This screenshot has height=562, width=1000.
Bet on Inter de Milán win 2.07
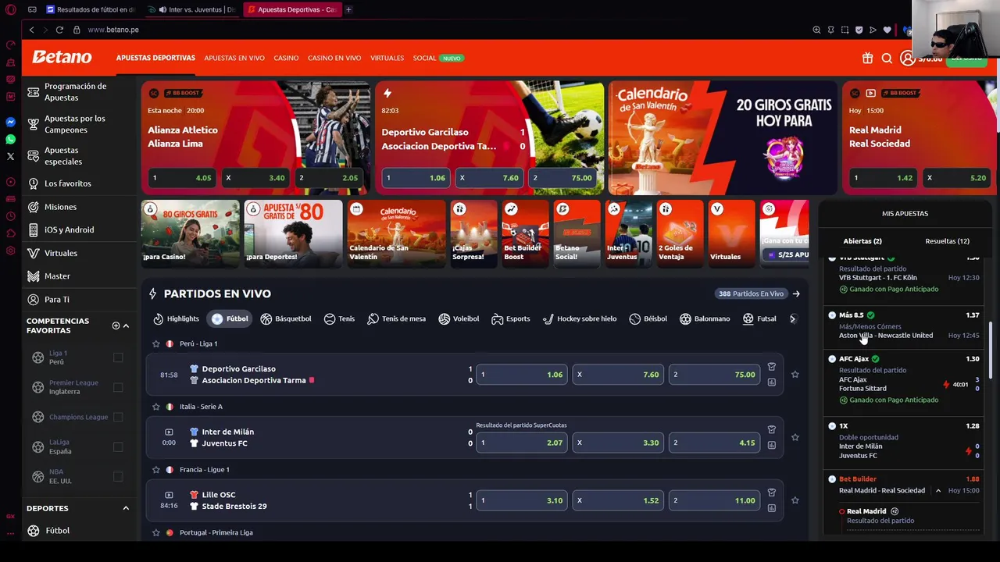tap(521, 443)
